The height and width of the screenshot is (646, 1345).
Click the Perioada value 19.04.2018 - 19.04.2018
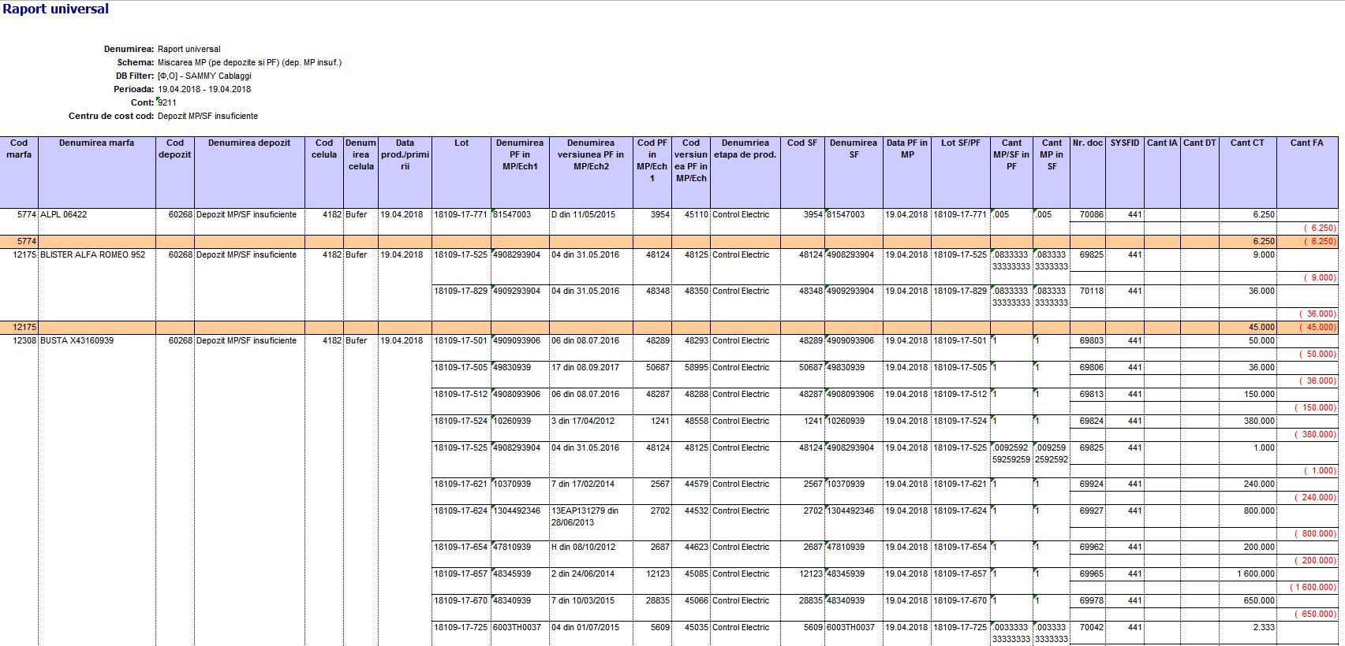(204, 90)
